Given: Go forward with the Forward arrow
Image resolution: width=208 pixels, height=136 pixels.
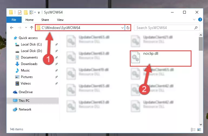Looking at the screenshot, I should tap(19, 28).
